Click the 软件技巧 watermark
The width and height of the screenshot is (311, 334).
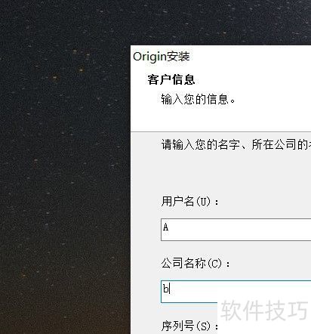264,311
